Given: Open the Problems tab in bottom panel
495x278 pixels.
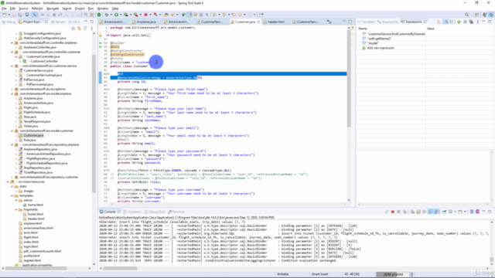Looking at the screenshot, I should coord(132,212).
